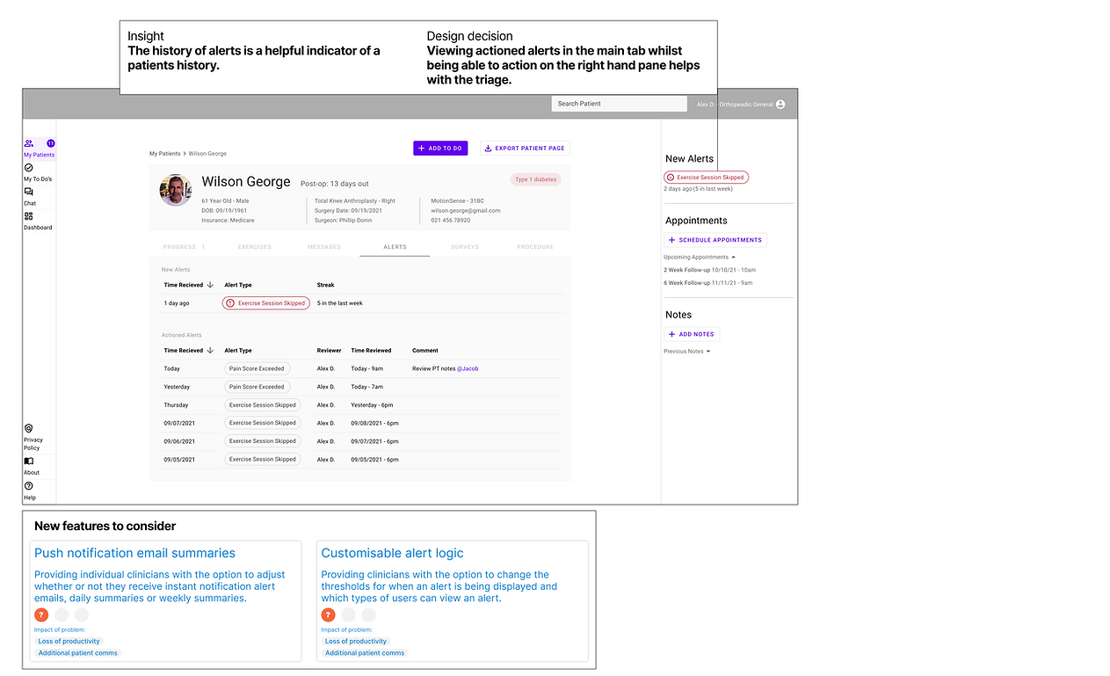This screenshot has height=676, width=1110.
Task: Select the 09/05/2021 Exercise Session Skipped alert
Action: point(262,460)
